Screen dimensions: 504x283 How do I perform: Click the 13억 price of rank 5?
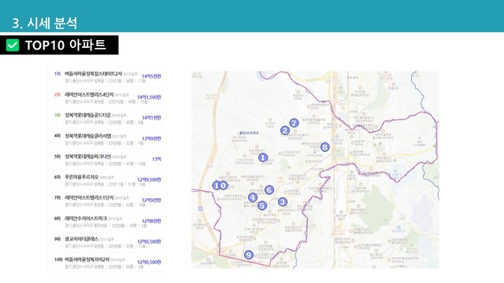157,159
